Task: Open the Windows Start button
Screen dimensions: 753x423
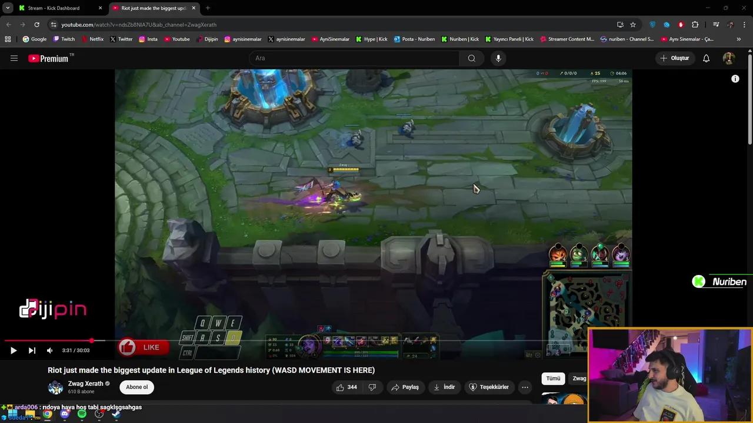Action: coord(12,414)
